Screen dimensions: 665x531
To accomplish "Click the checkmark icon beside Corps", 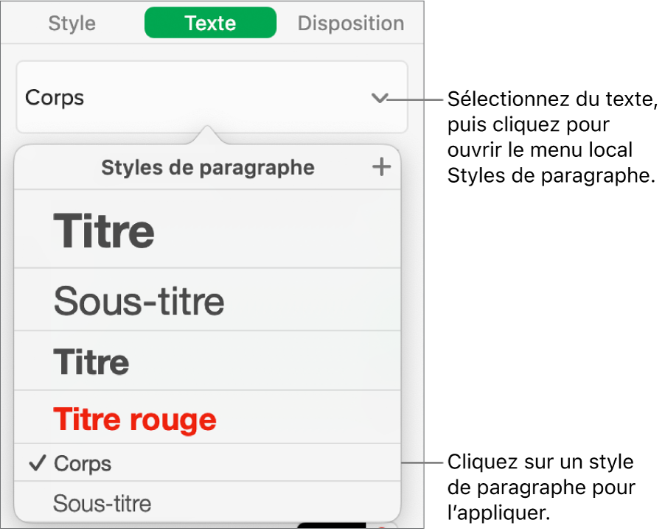I will 35,463.
